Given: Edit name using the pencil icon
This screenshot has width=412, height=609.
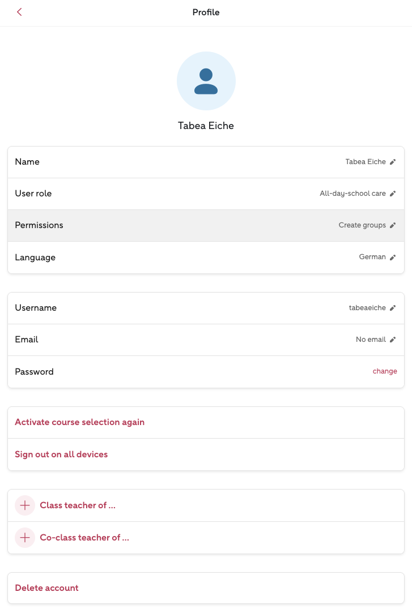Looking at the screenshot, I should coord(393,162).
